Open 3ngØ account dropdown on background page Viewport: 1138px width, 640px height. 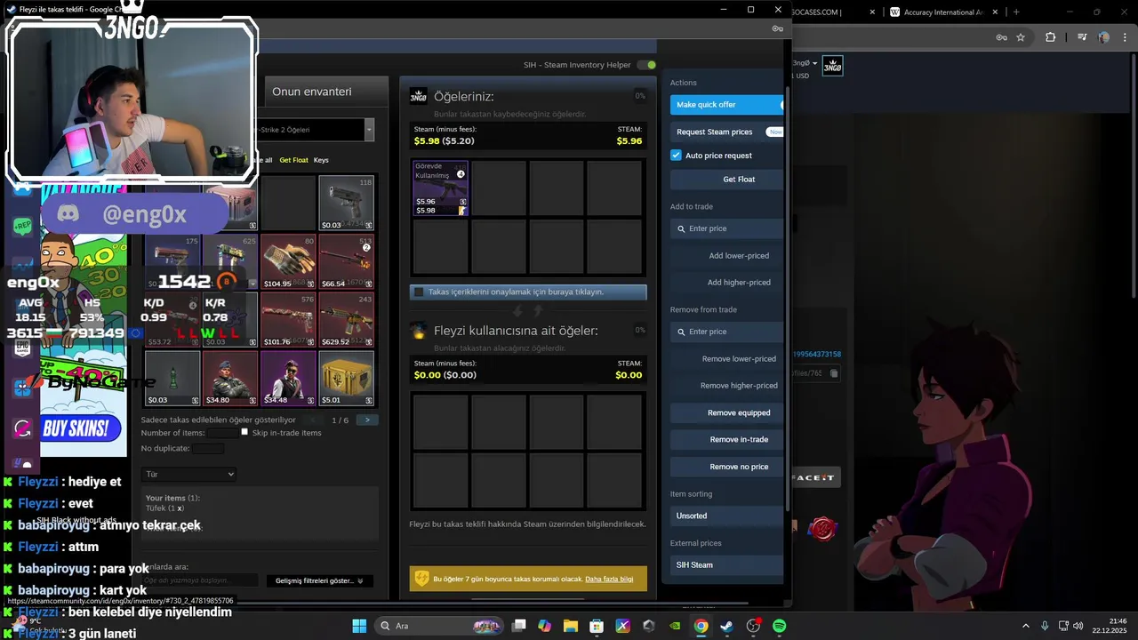point(803,63)
